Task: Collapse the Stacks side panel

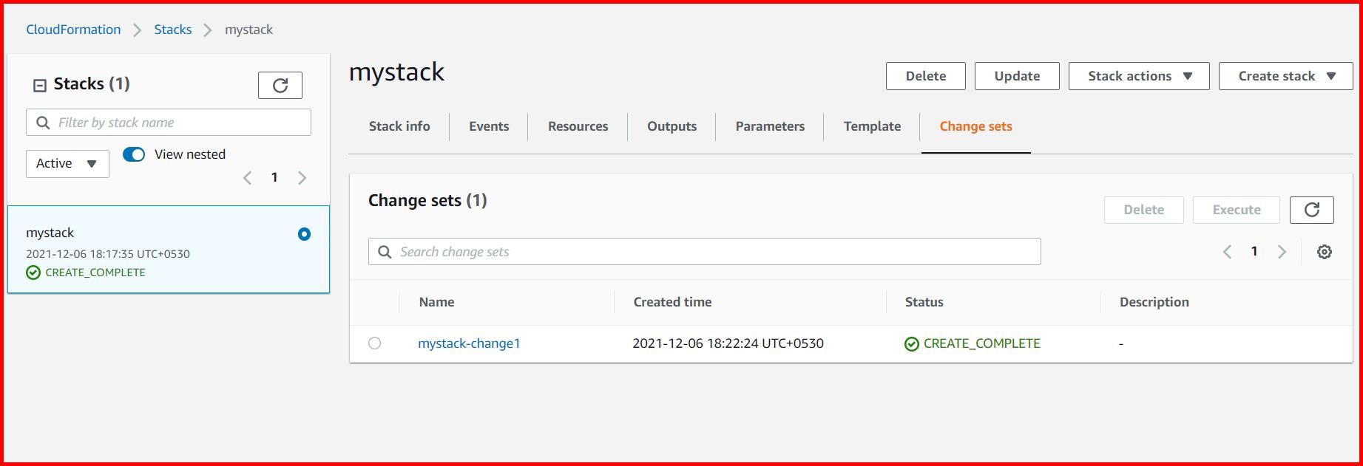Action: click(x=40, y=86)
